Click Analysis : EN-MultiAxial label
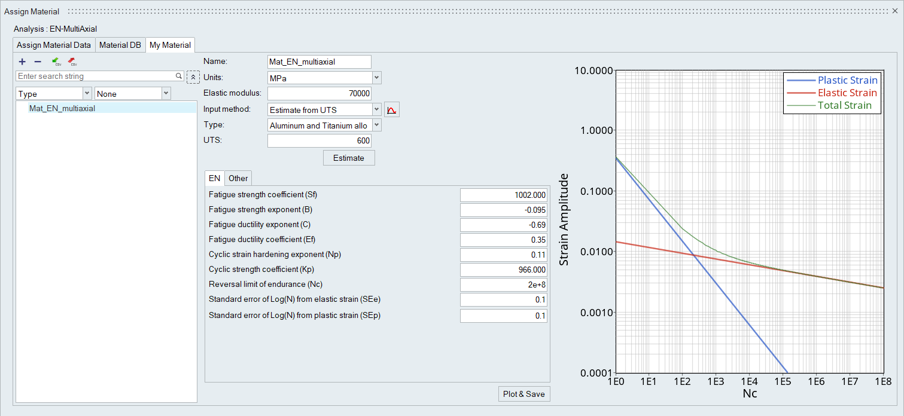The height and width of the screenshot is (416, 904). (55, 29)
